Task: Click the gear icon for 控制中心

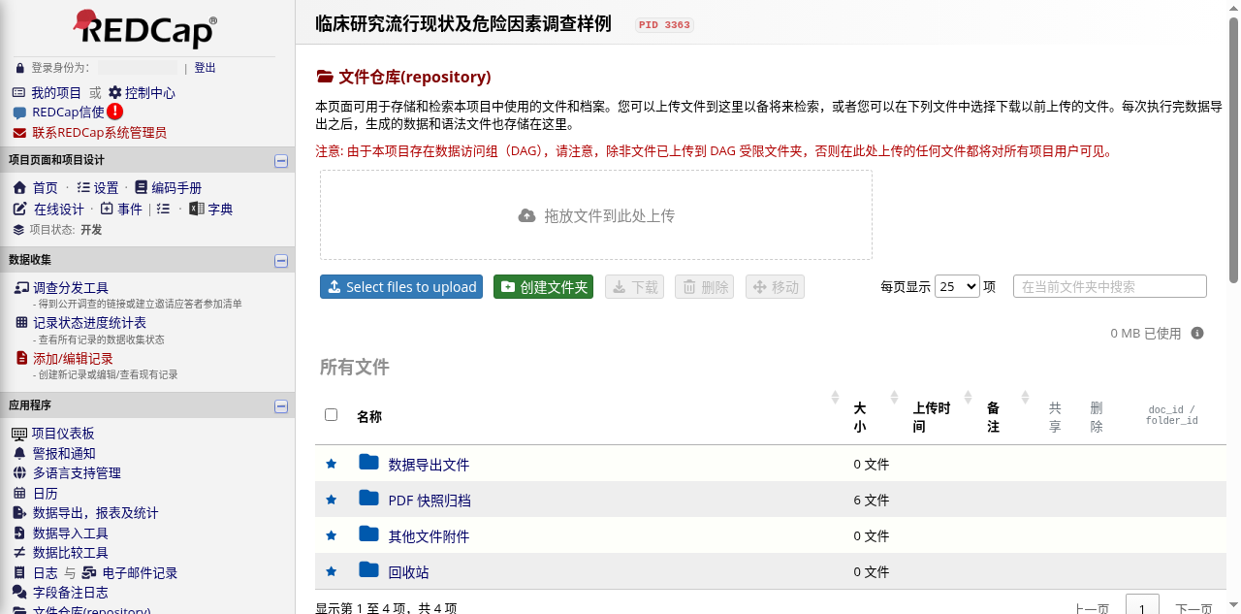Action: coord(114,93)
